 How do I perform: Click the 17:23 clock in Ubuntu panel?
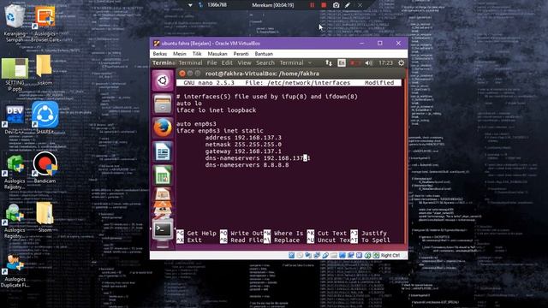point(385,62)
